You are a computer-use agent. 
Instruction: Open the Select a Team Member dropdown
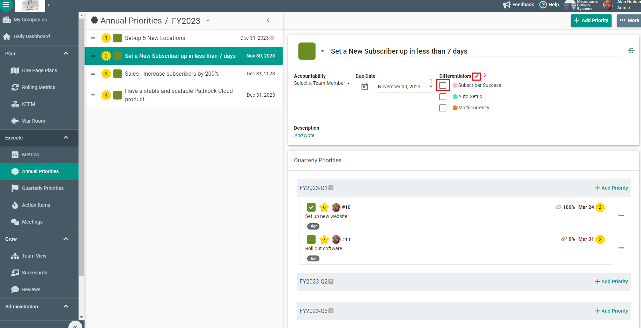coord(322,83)
